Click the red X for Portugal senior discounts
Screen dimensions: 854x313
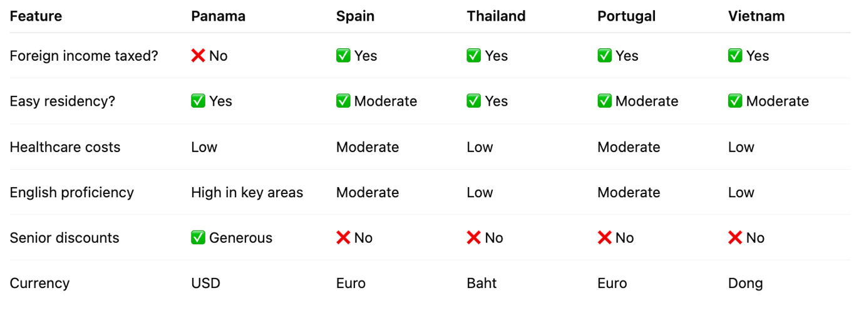click(x=605, y=238)
